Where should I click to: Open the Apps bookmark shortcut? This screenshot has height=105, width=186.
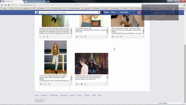pyautogui.click(x=4, y=8)
